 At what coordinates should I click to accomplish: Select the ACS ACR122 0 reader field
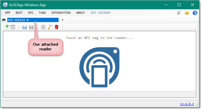(33, 20)
